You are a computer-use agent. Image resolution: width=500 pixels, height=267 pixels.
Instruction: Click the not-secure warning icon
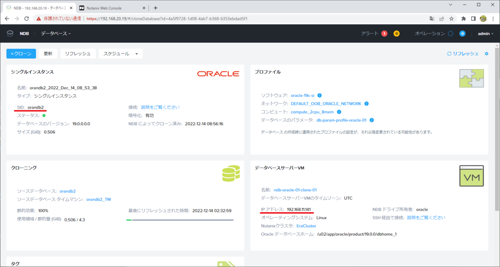pos(38,19)
